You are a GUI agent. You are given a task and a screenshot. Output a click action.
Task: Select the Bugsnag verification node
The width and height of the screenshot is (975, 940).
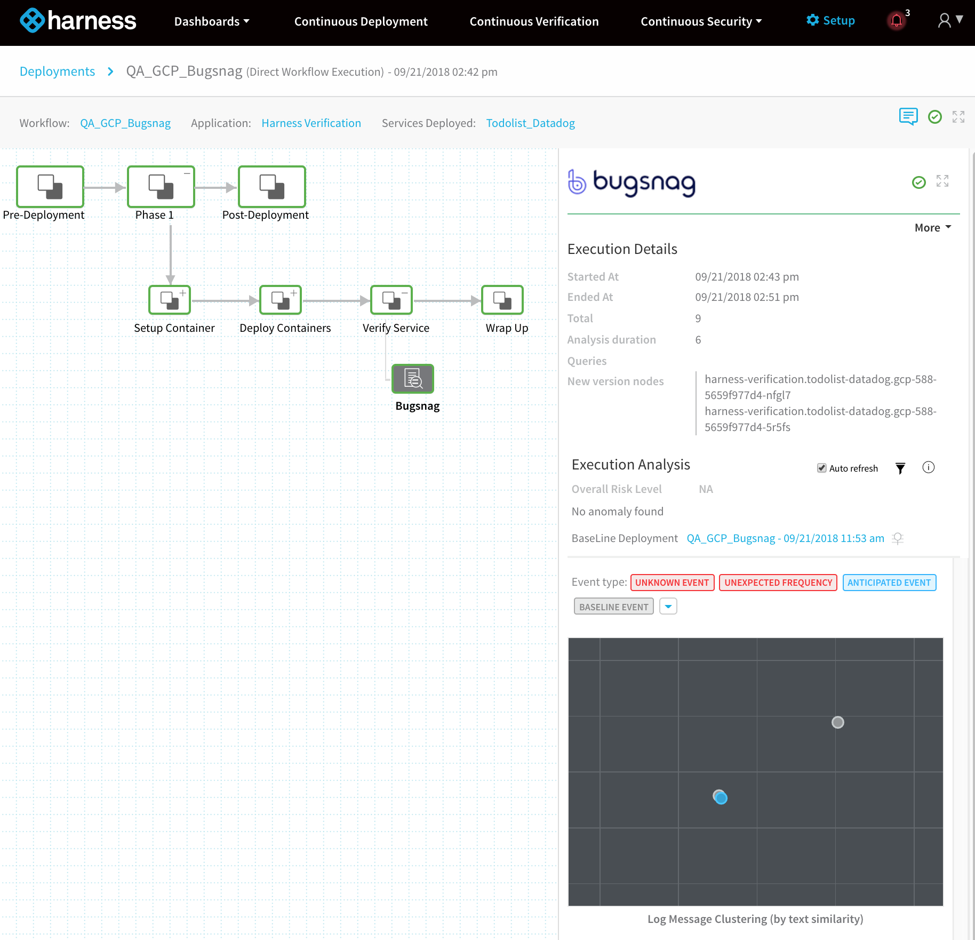(413, 379)
